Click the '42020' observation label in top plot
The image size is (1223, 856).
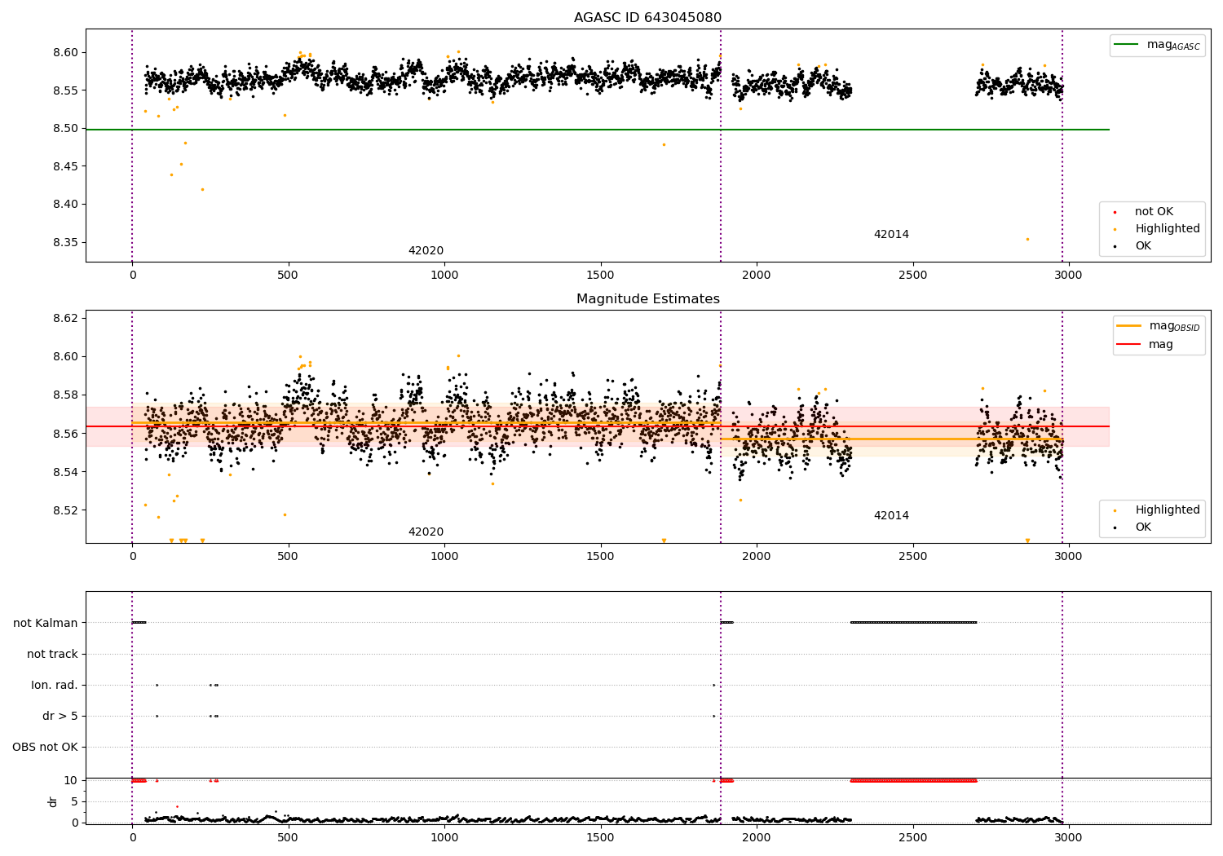[x=426, y=251]
